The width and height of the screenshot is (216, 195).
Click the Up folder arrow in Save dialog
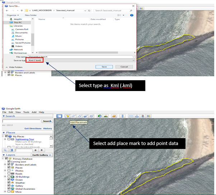21,10
